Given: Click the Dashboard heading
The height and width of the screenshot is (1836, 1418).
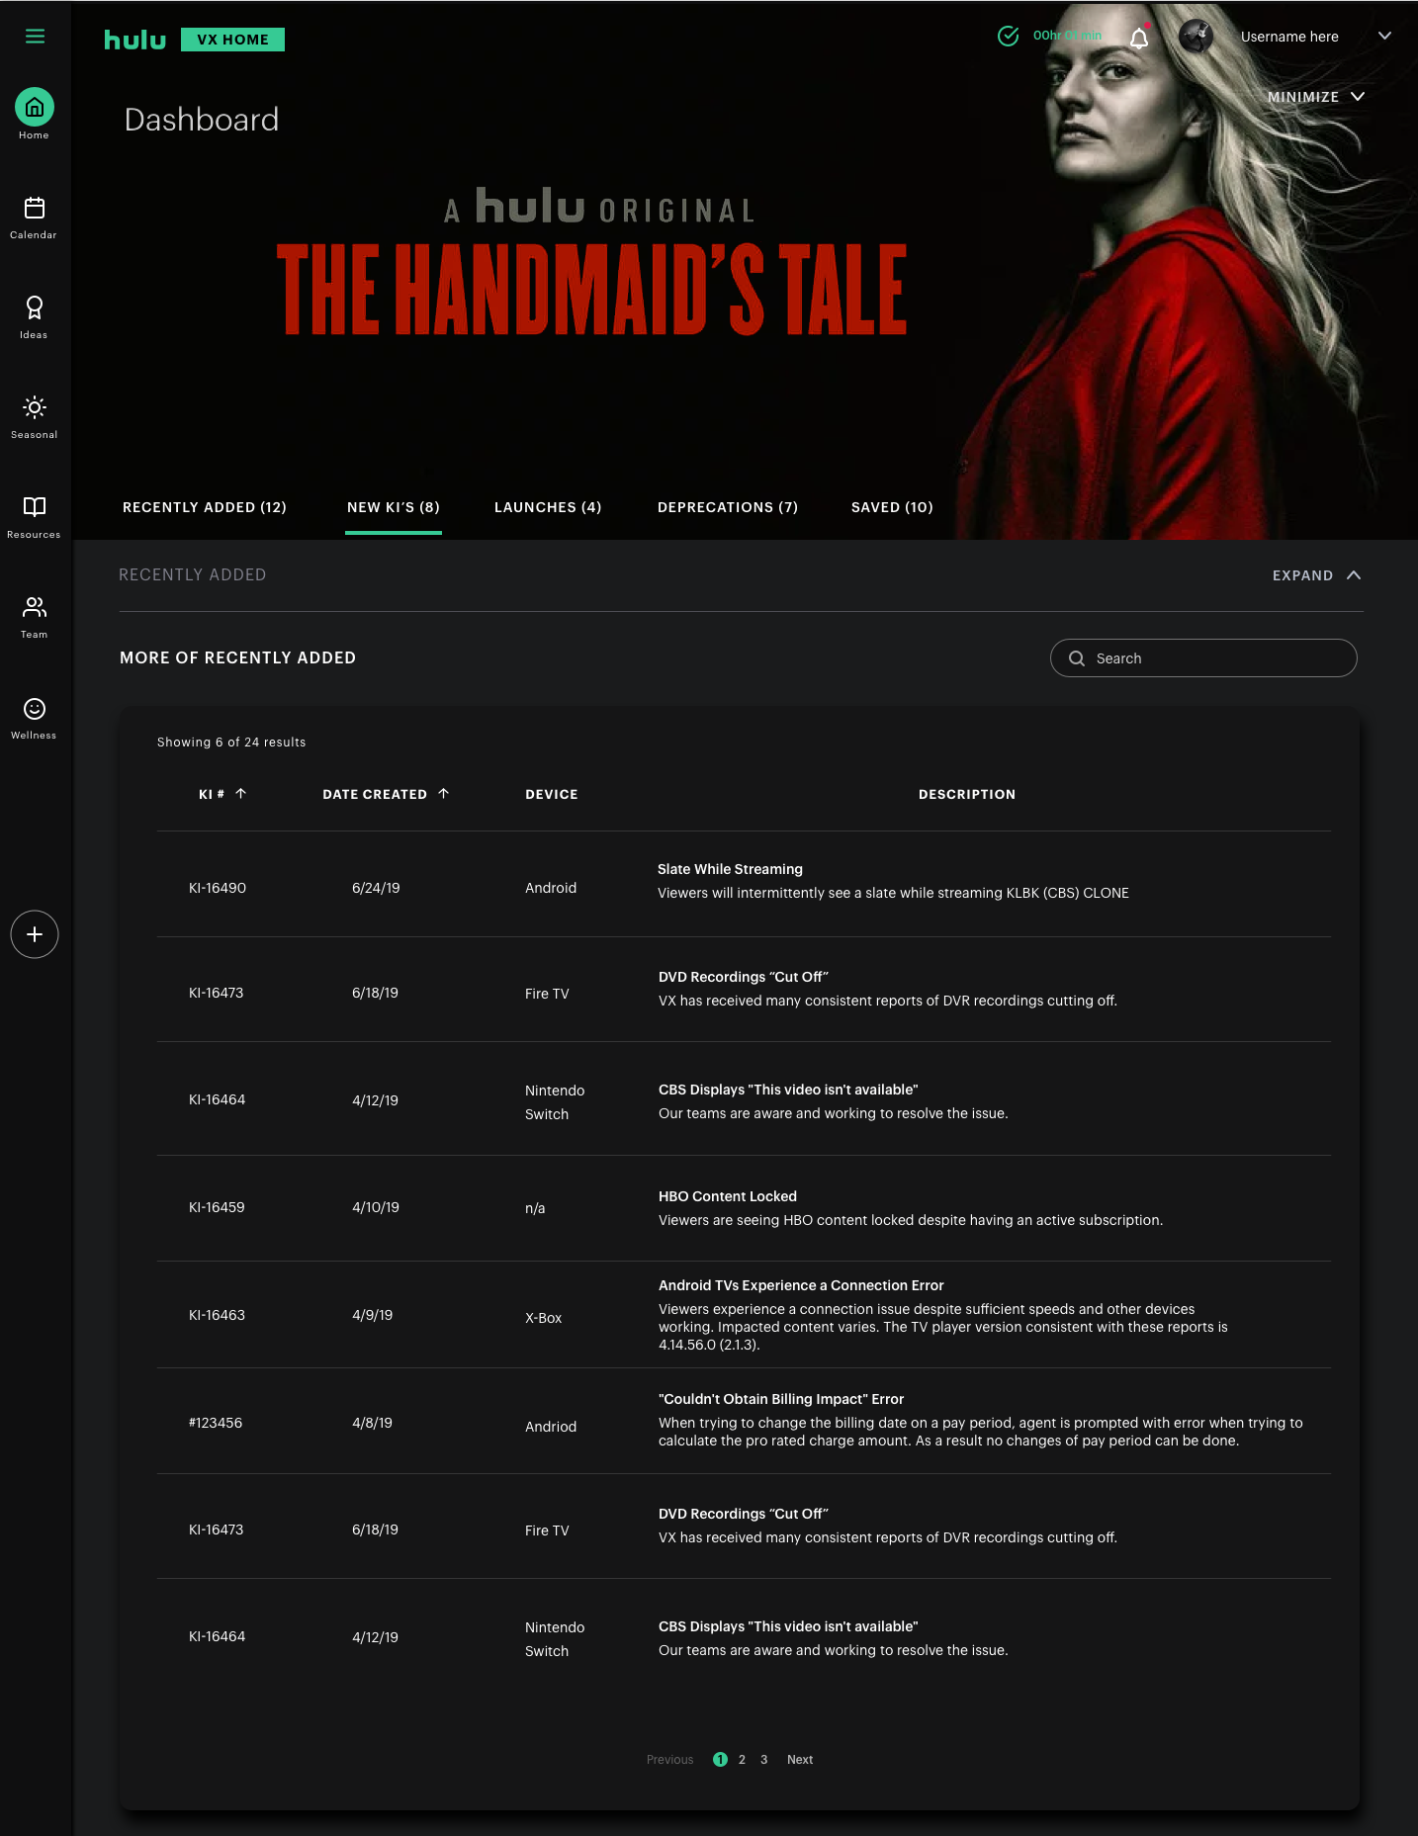Looking at the screenshot, I should (202, 120).
